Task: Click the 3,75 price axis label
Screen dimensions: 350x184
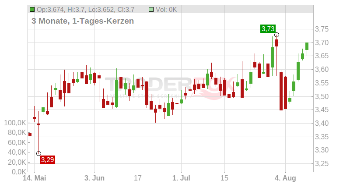Action: 322,29
